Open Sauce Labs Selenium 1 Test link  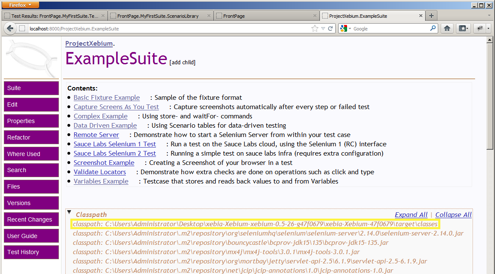tap(115, 144)
